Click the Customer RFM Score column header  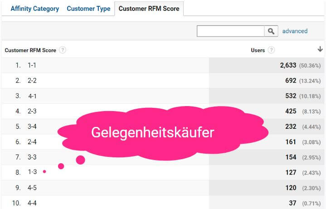30,50
